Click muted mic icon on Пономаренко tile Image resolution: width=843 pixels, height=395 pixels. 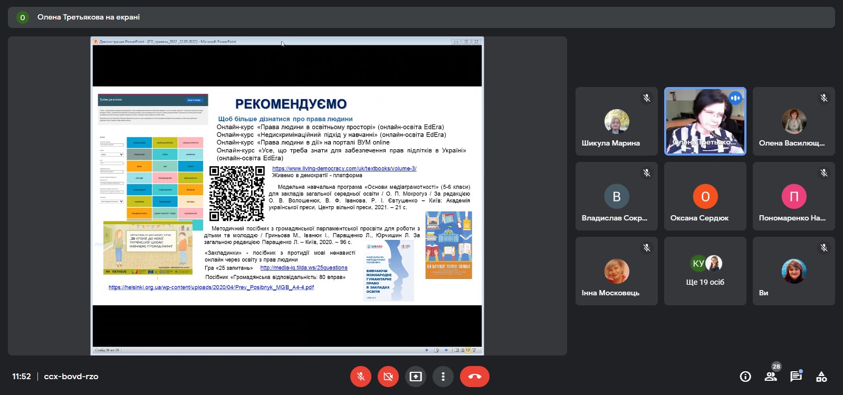(x=824, y=173)
